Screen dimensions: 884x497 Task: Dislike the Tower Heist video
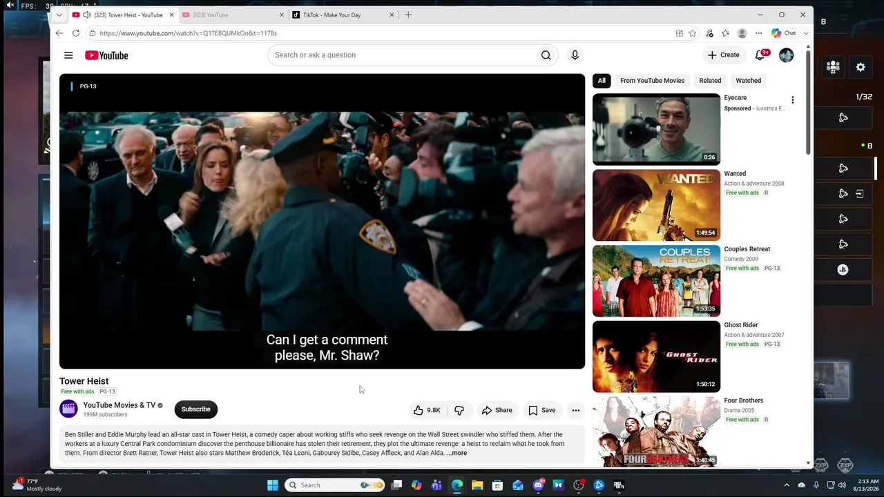pos(459,410)
